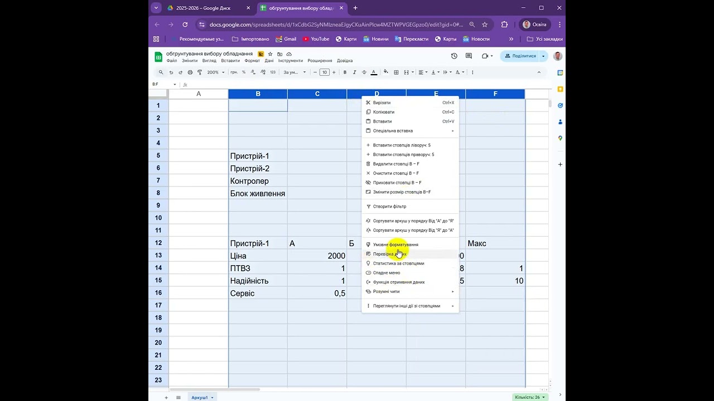Expand the Спеціальна вставка submenu
Screen dimensions: 714x401
click(x=410, y=131)
